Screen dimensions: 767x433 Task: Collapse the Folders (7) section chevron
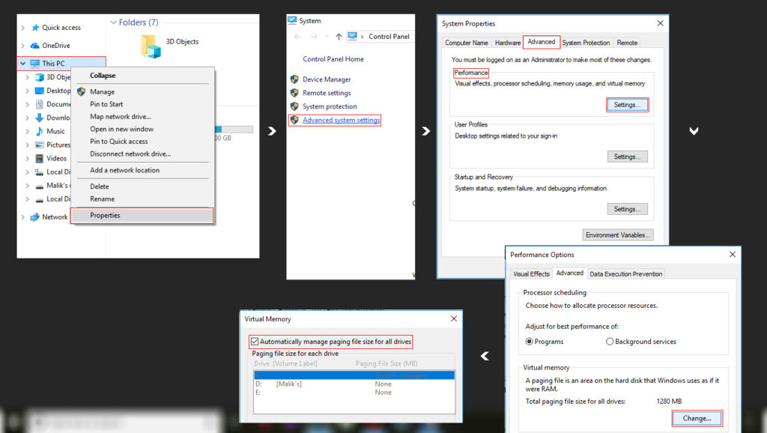tap(113, 22)
